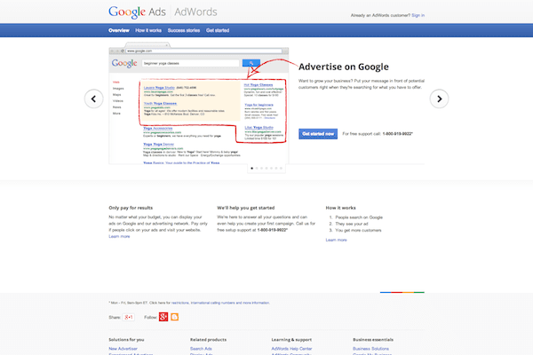Click the AdWords header title
Image resolution: width=533 pixels, height=355 pixels.
[195, 12]
